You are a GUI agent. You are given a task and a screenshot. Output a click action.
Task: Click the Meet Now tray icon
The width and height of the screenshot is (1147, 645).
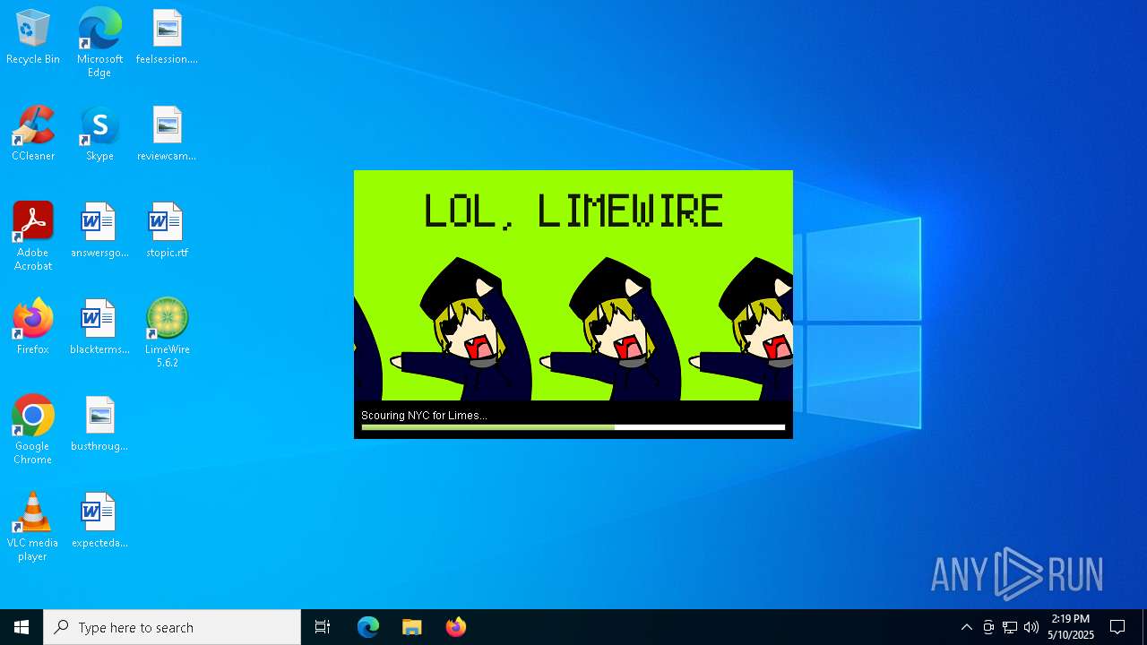tap(988, 627)
